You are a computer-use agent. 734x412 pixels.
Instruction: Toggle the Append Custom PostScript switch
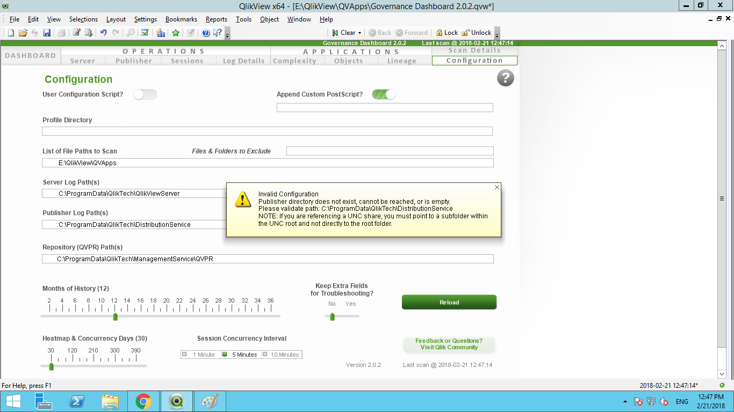click(x=384, y=94)
